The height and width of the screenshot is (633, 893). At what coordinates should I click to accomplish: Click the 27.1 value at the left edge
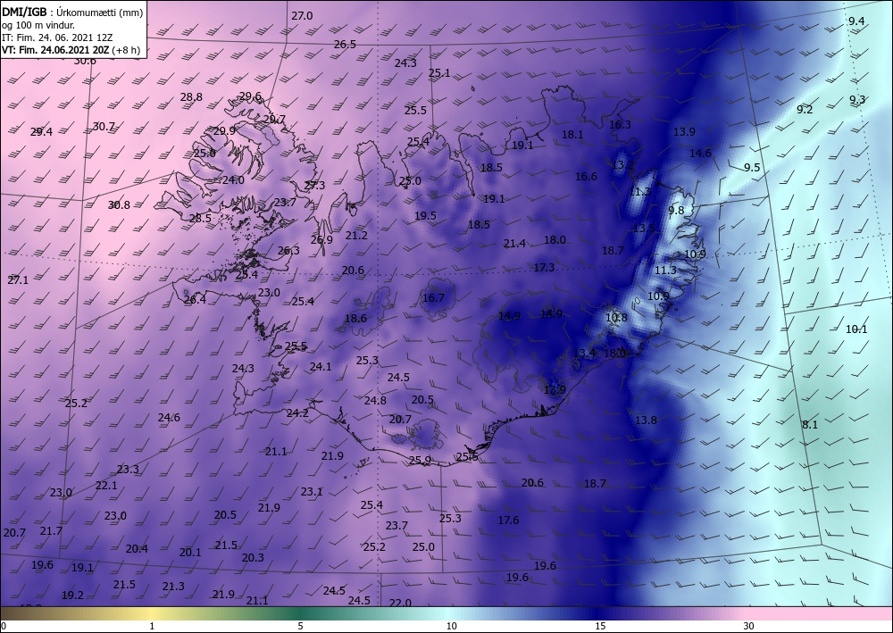pyautogui.click(x=17, y=279)
